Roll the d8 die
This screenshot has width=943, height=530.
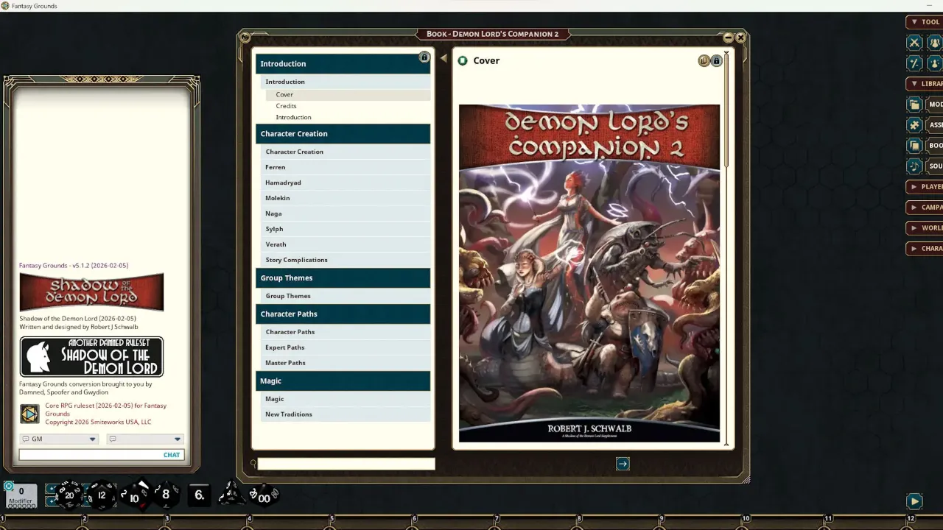point(166,495)
